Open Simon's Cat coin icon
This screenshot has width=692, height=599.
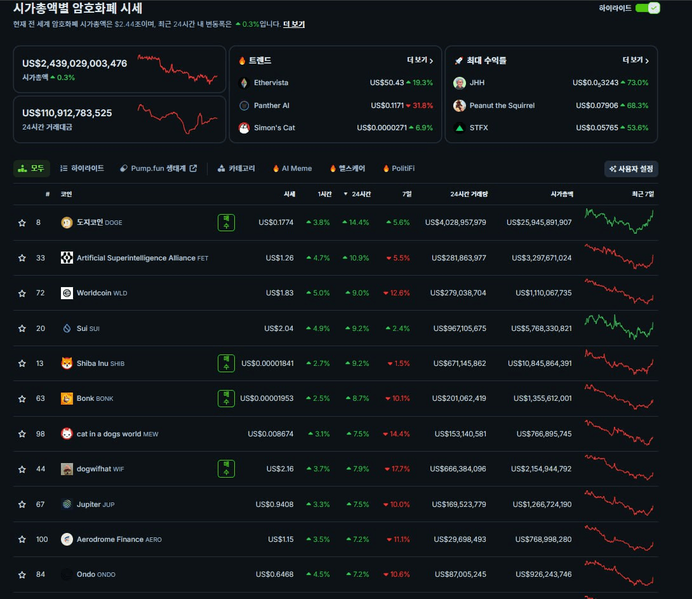[244, 128]
